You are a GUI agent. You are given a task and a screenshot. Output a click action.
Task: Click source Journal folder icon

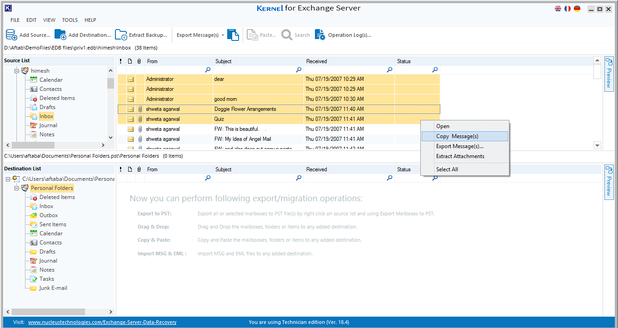tap(34, 125)
